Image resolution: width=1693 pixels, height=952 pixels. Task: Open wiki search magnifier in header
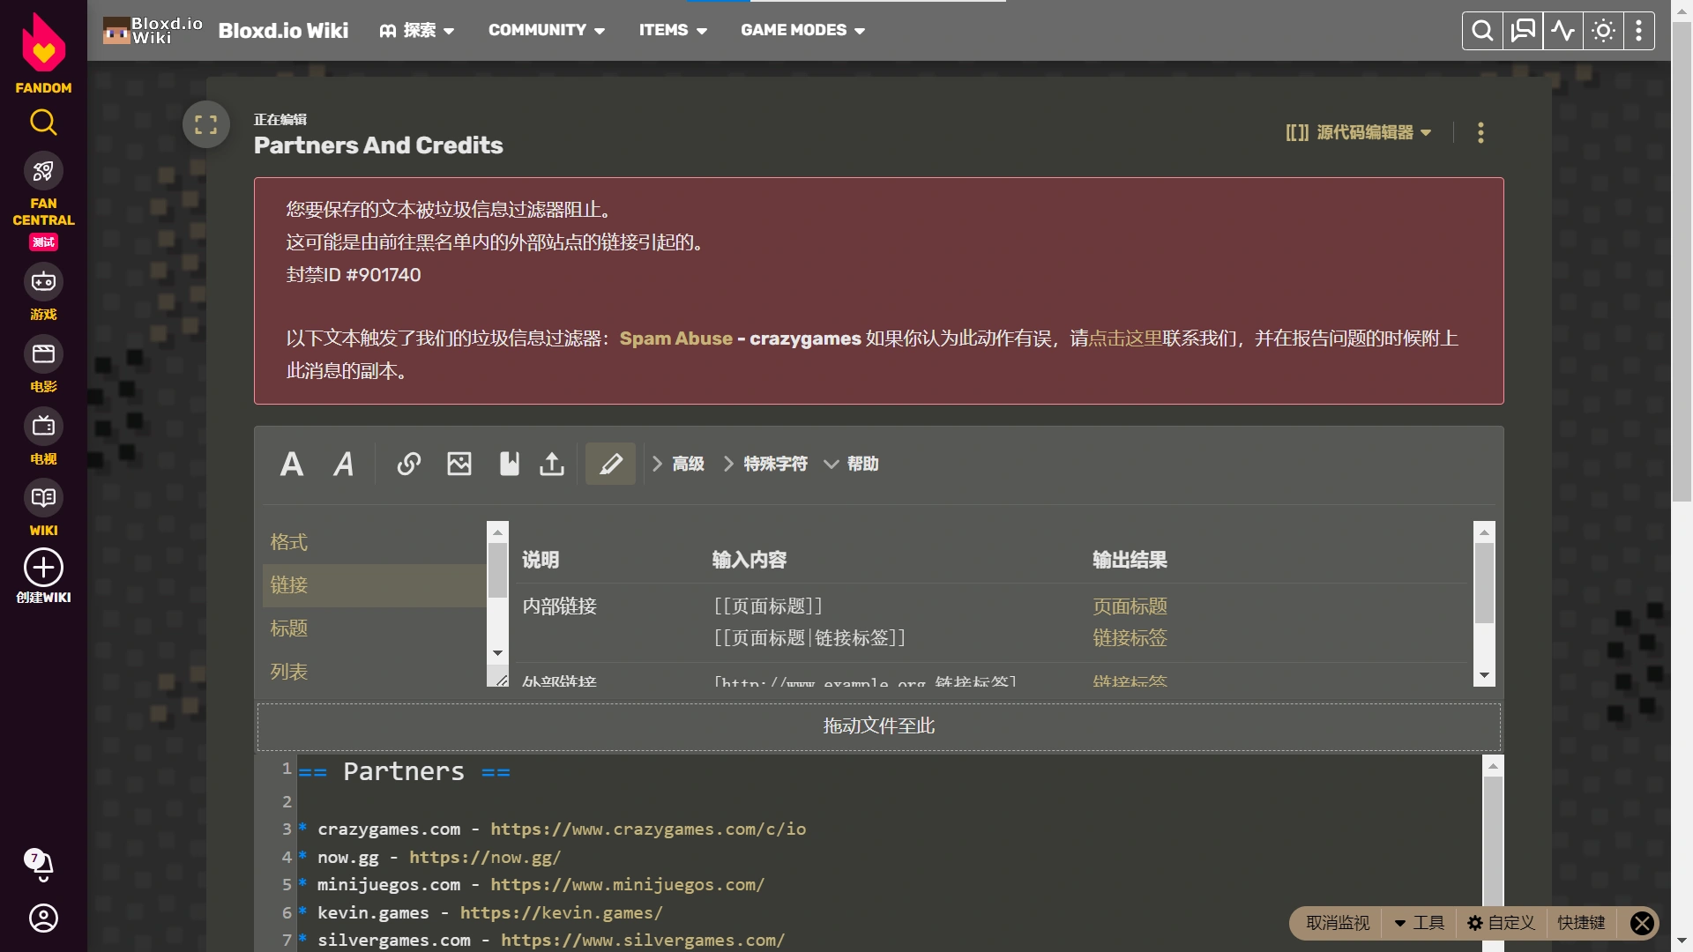point(1482,31)
